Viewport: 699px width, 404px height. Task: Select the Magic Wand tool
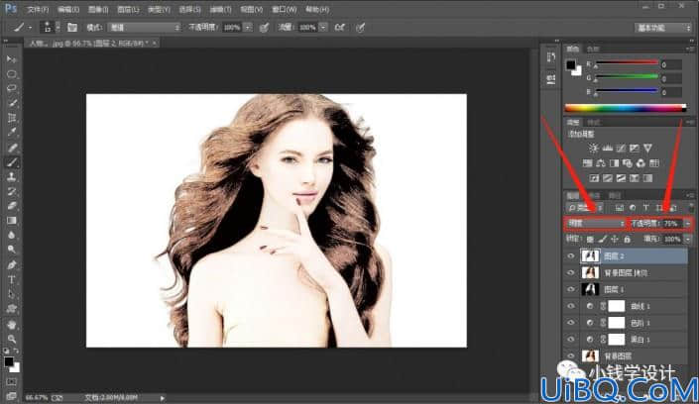(x=12, y=103)
